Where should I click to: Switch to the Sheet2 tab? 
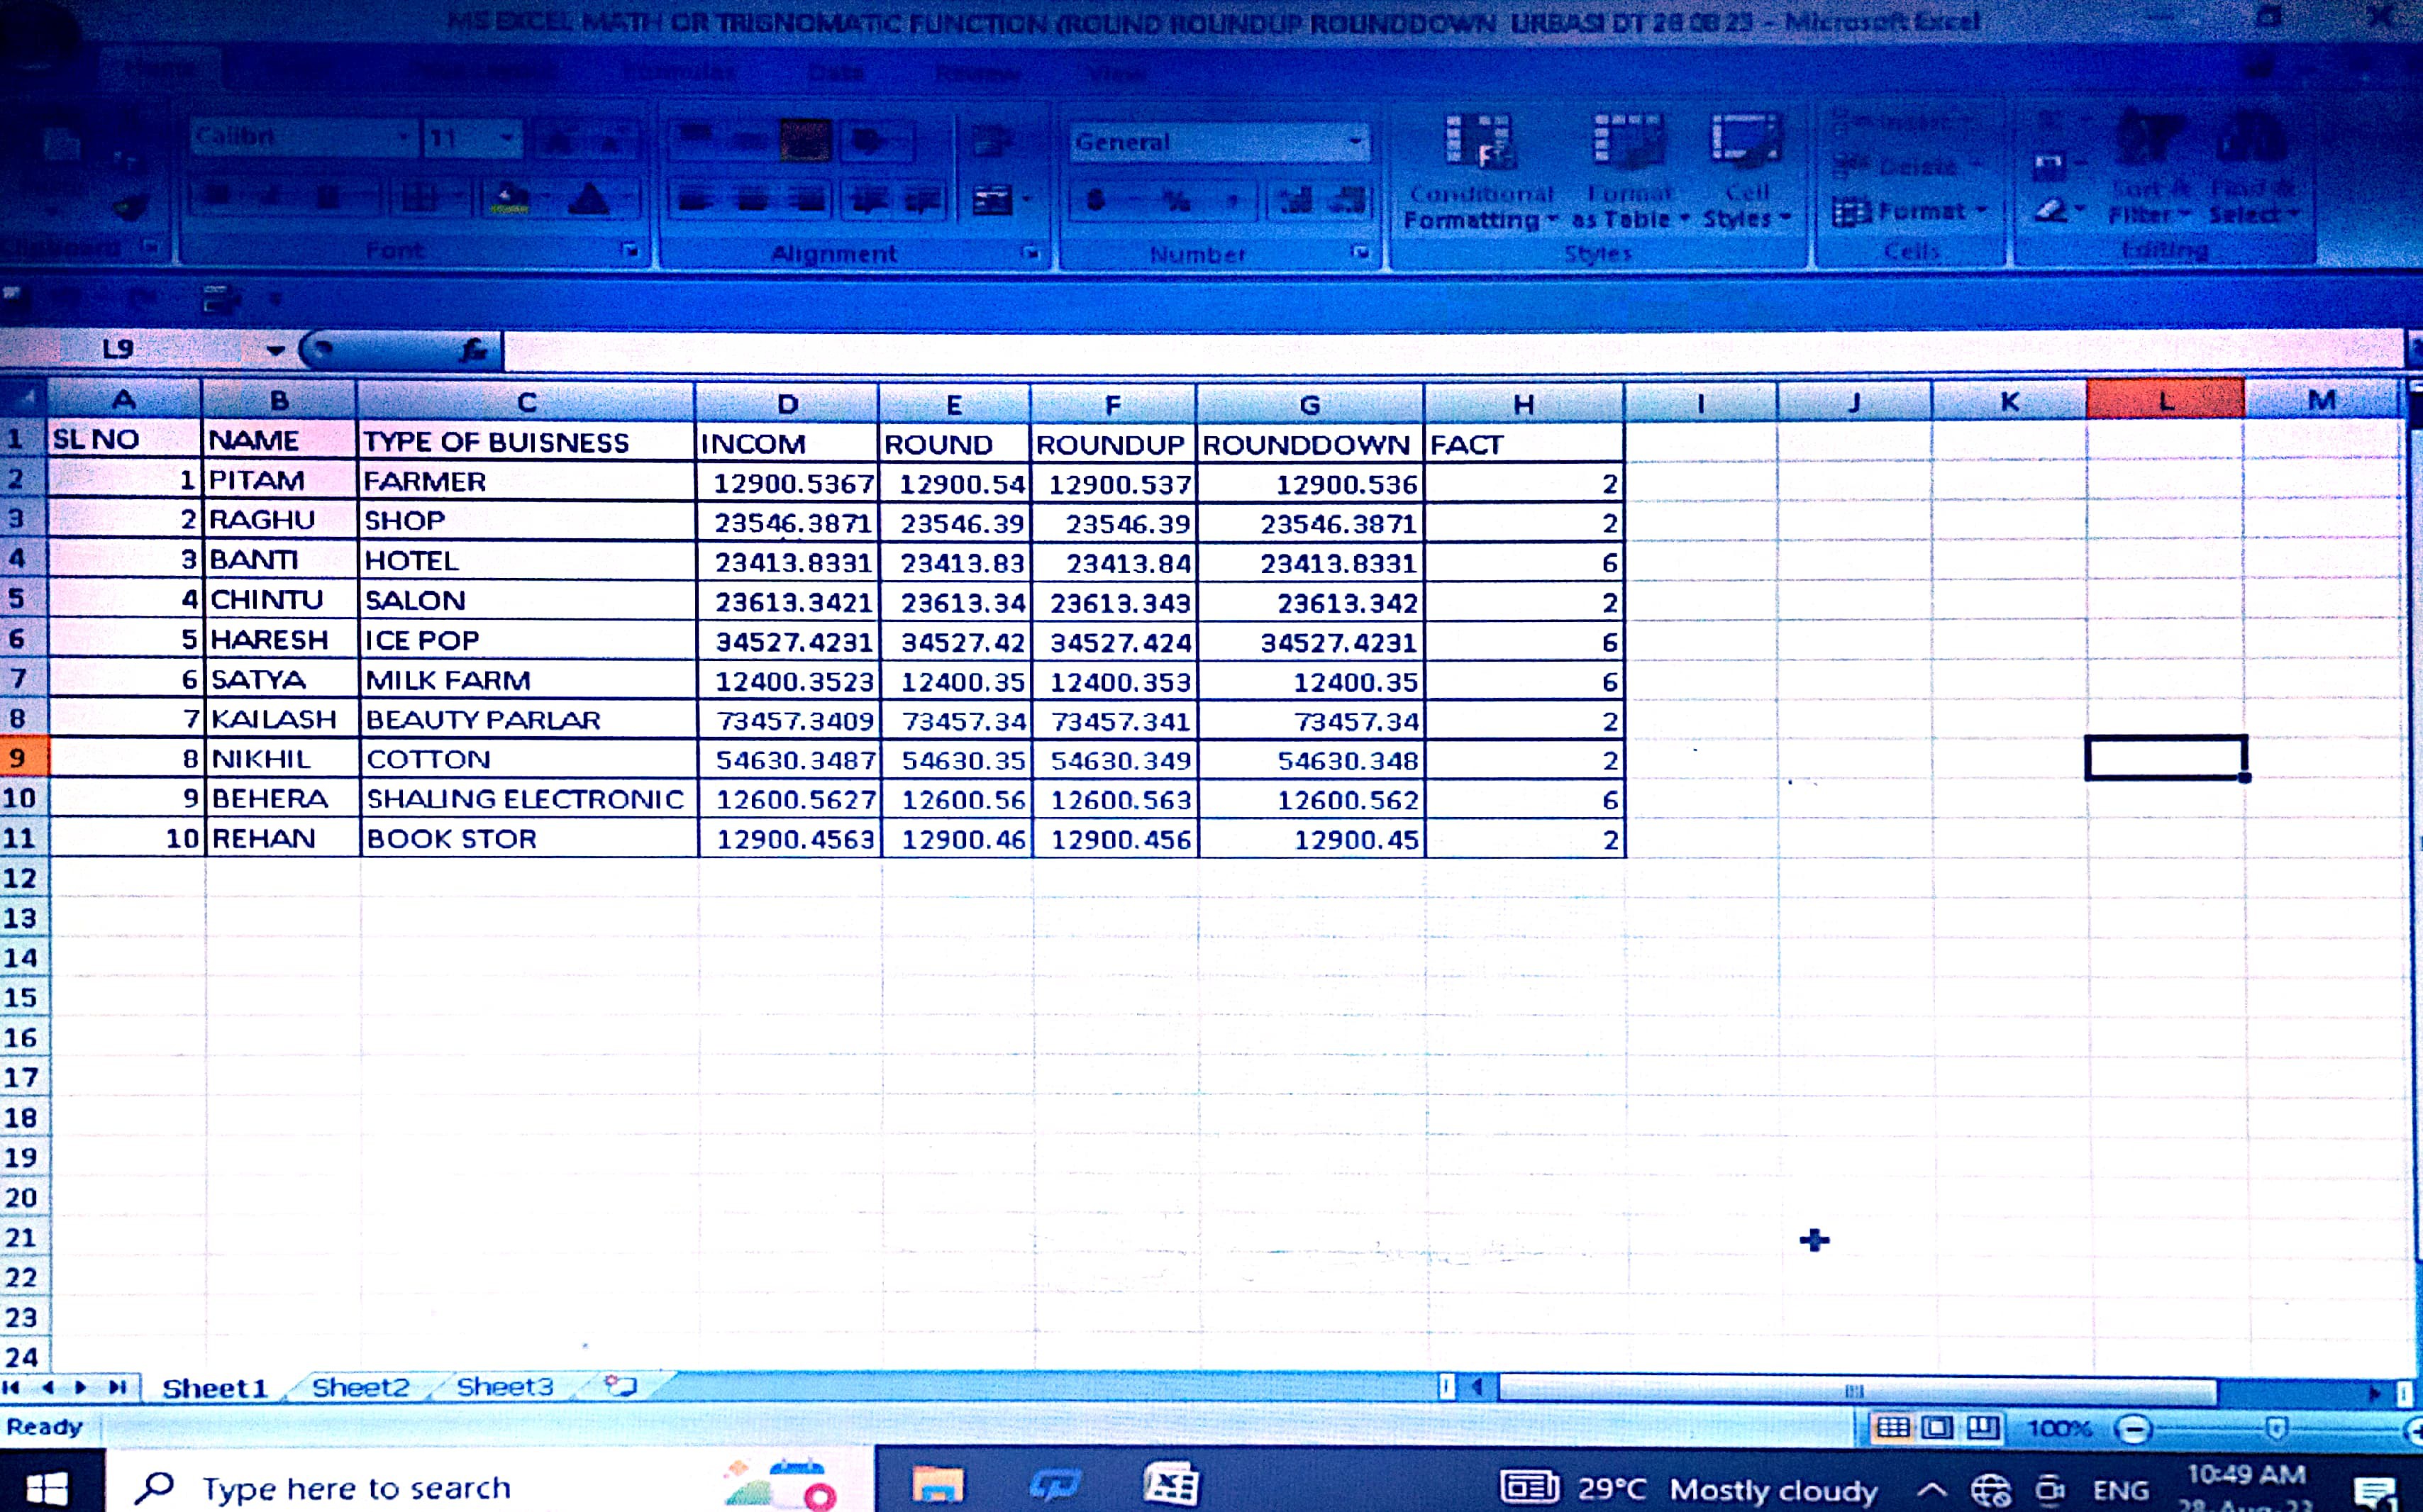point(360,1387)
